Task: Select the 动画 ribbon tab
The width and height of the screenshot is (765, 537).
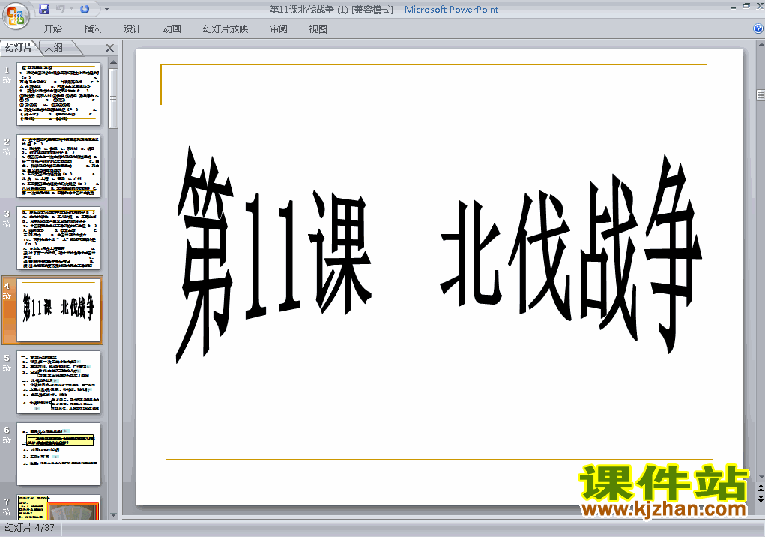Action: [172, 28]
